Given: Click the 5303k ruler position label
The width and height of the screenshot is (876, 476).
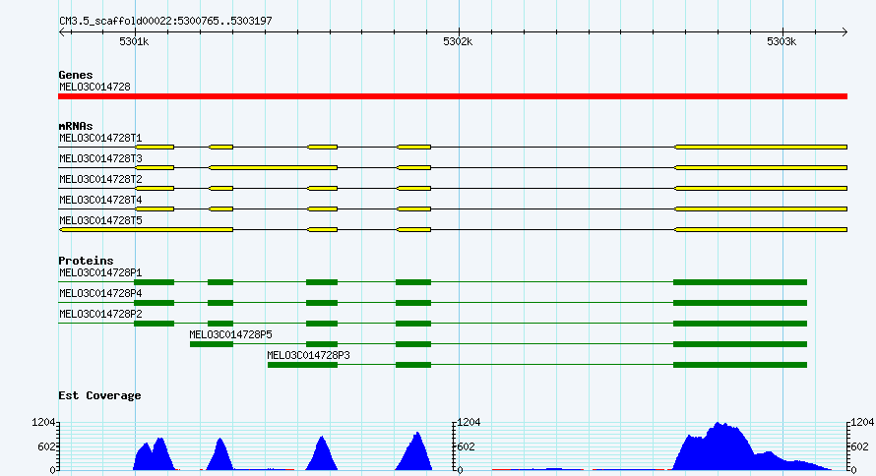Looking at the screenshot, I should [x=782, y=42].
